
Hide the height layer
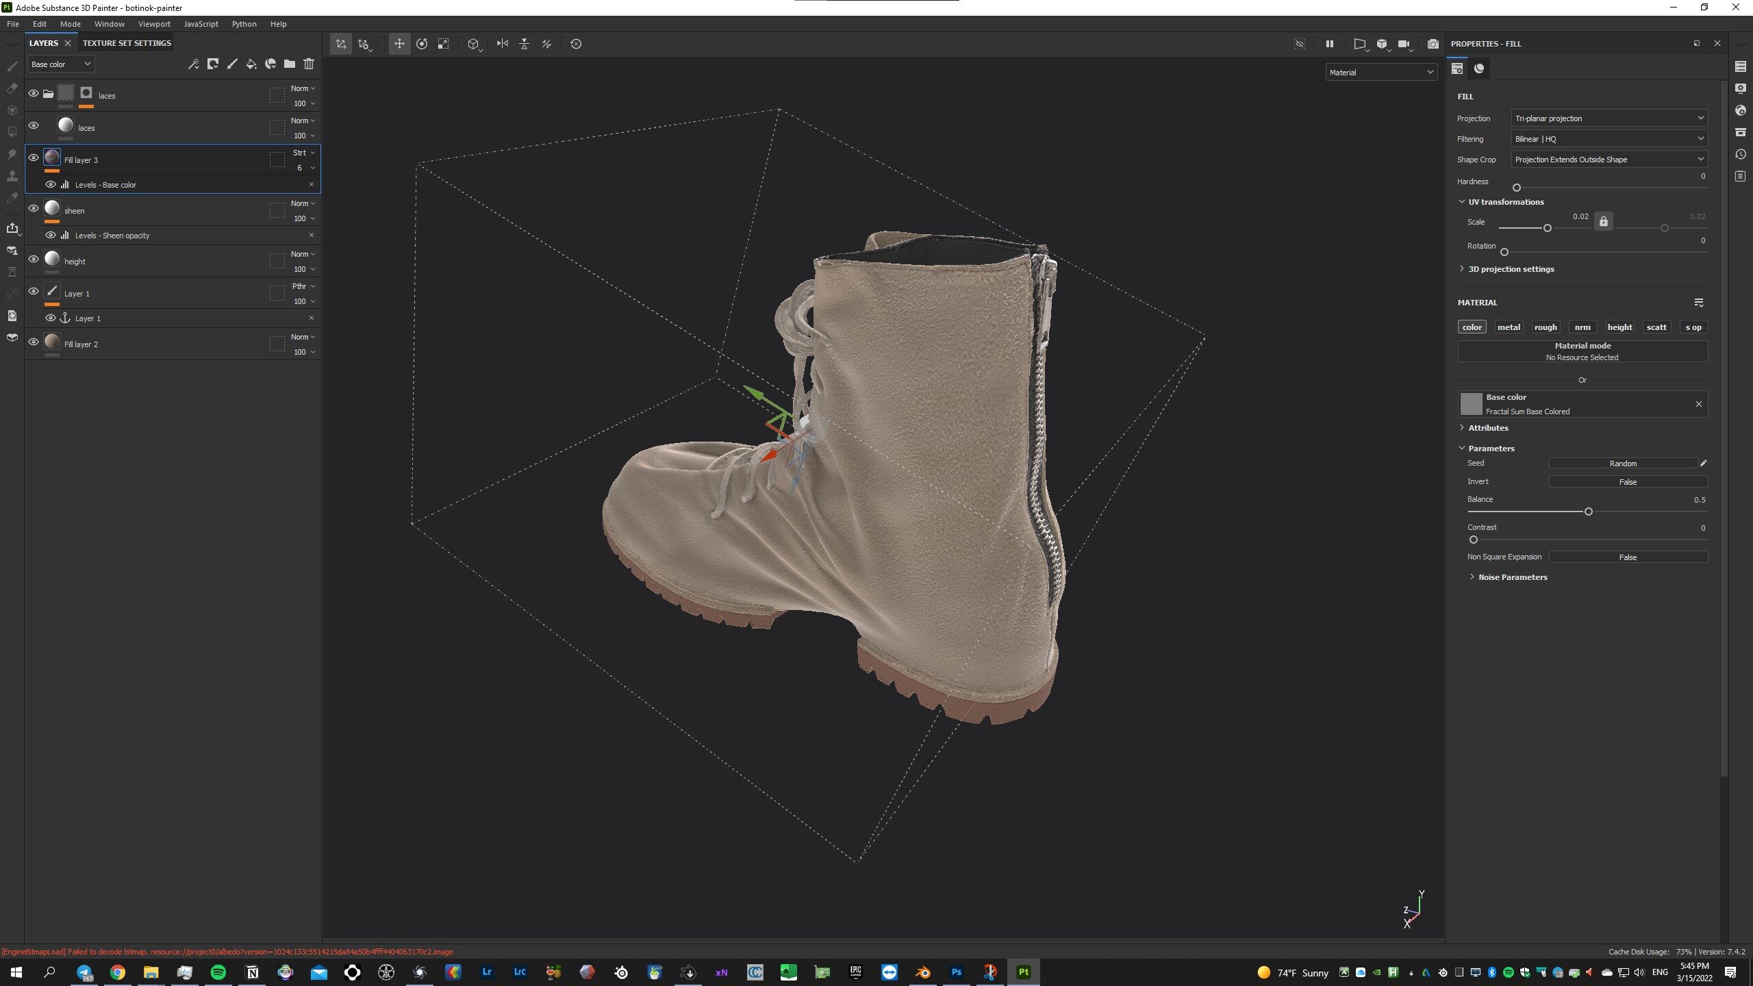click(34, 259)
